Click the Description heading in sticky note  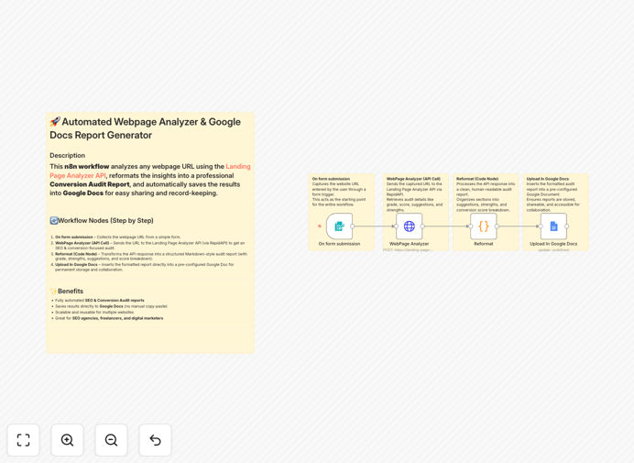[67, 156]
